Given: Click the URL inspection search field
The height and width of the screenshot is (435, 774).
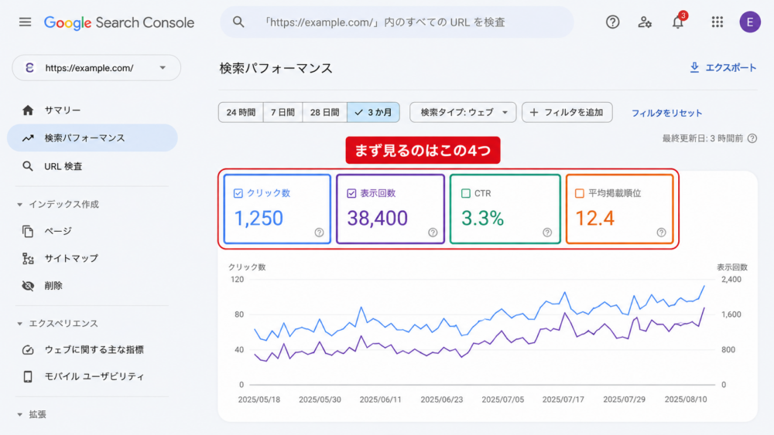Looking at the screenshot, I should (x=397, y=22).
